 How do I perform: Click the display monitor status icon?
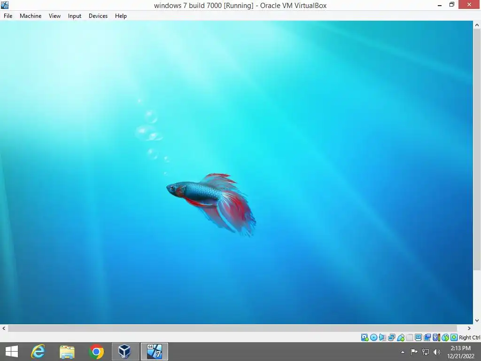coord(419,337)
